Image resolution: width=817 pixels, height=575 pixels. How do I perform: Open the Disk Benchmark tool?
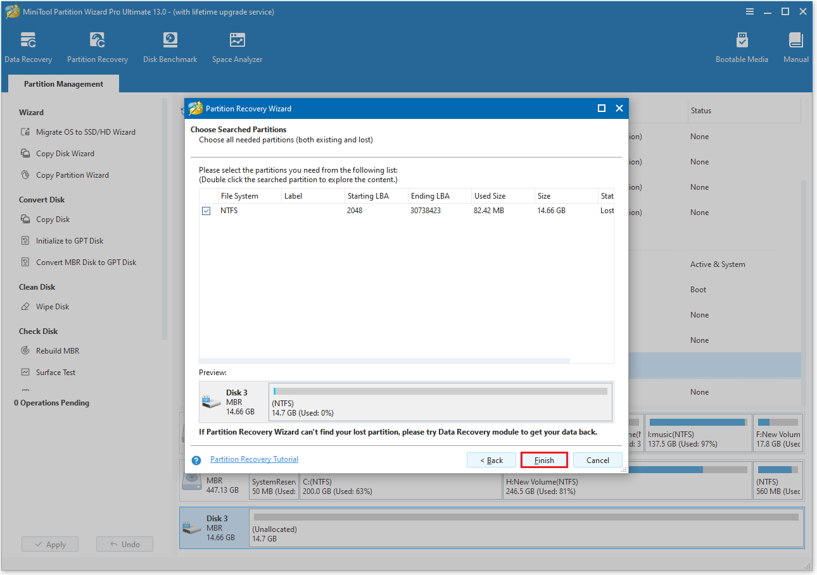(x=170, y=47)
